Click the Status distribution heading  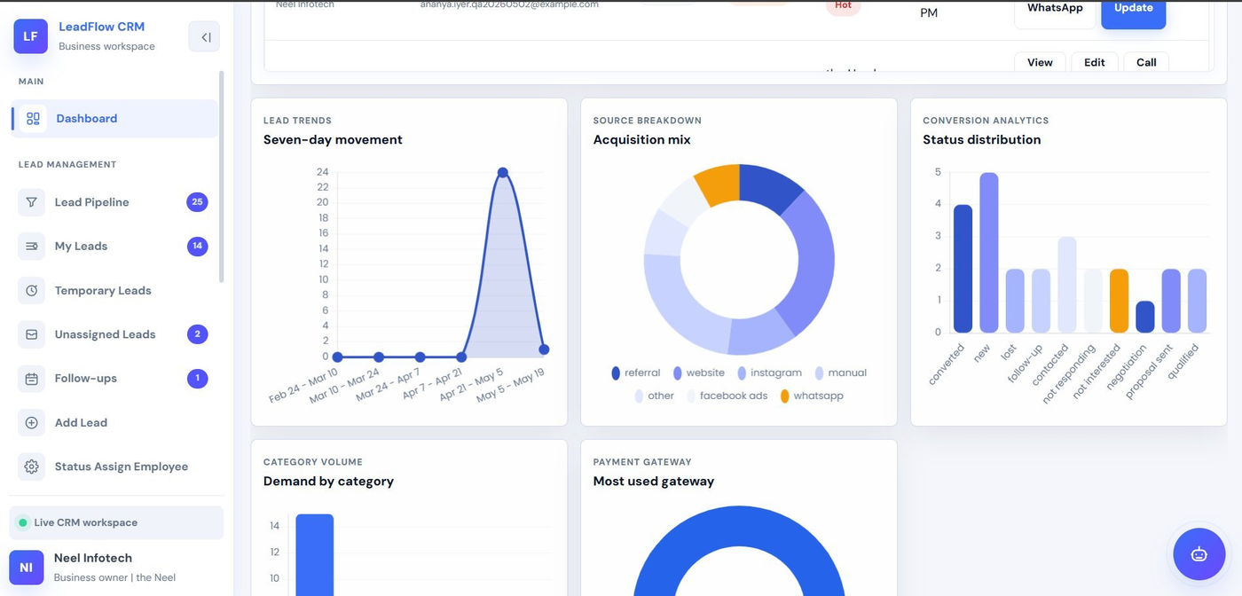pyautogui.click(x=981, y=139)
